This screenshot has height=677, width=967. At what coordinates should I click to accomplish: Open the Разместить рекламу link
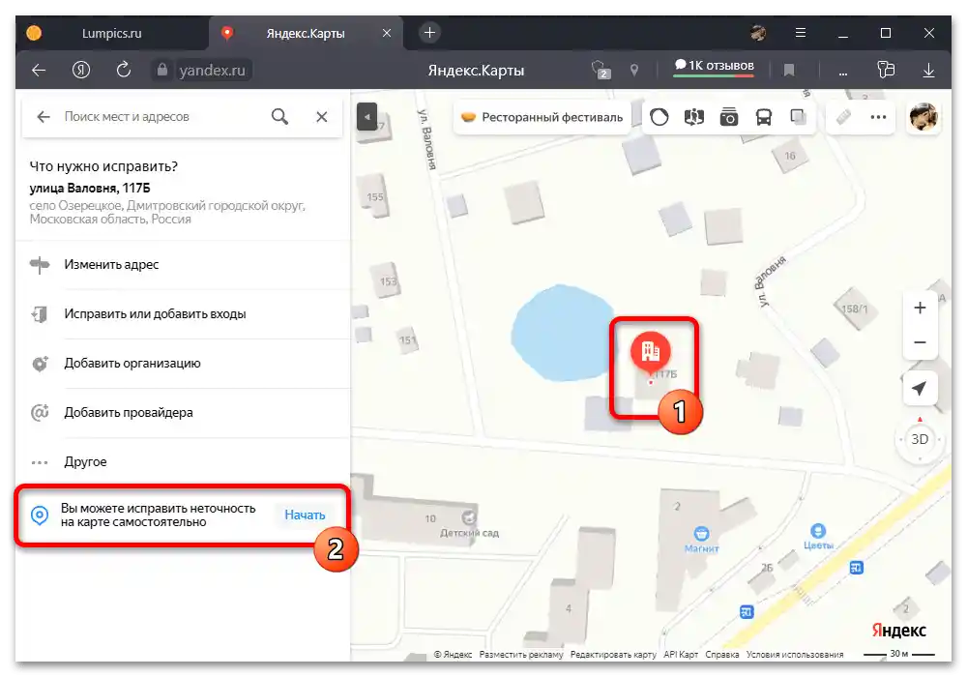click(x=521, y=655)
